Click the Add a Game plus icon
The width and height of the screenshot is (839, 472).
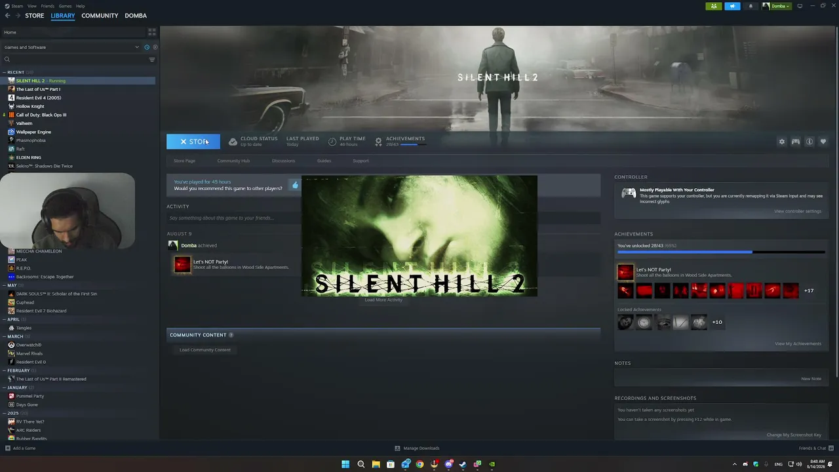[x=8, y=448]
